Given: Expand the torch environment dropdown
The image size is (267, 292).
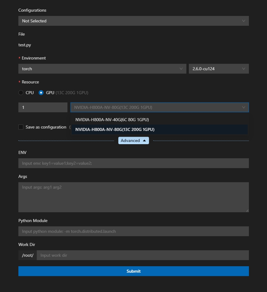Looking at the screenshot, I should coord(102,68).
